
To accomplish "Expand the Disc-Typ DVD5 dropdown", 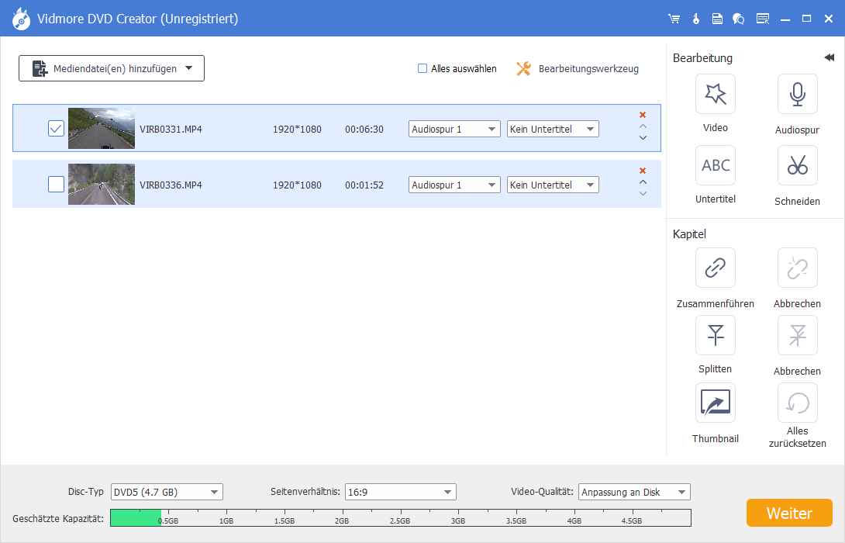I will pyautogui.click(x=167, y=492).
